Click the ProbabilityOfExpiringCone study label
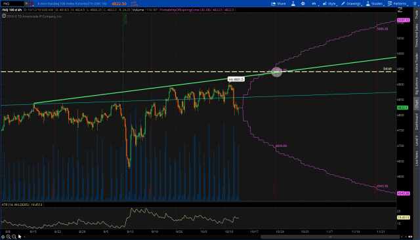Image resolution: width=420 pixels, height=240 pixels. [185, 10]
